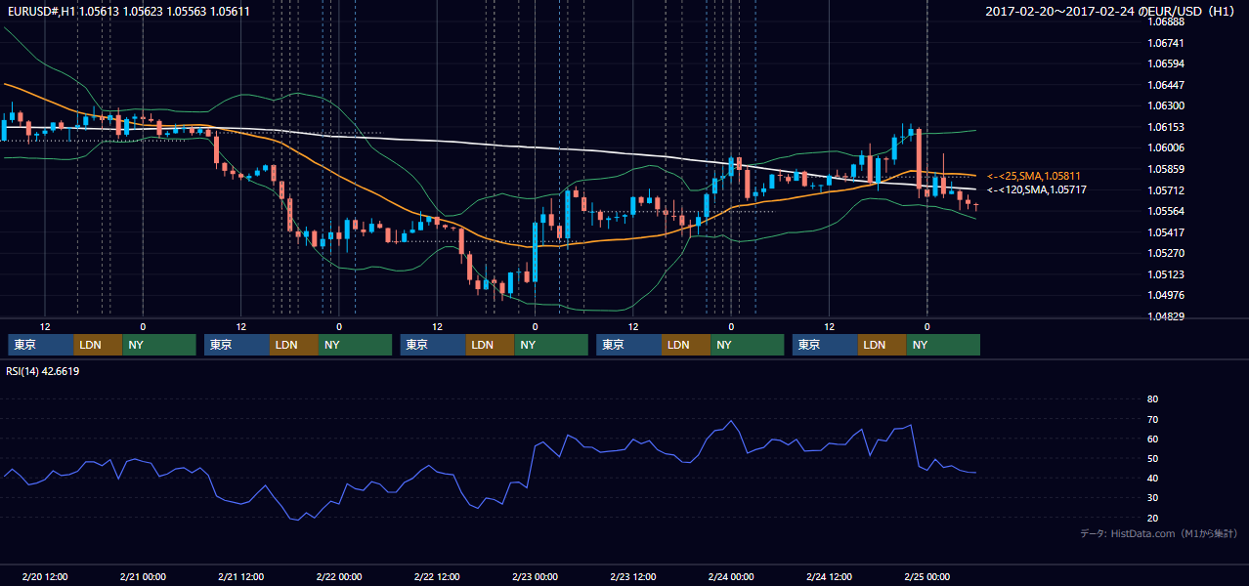Click the 1.06741 price axis label
This screenshot has height=586, width=1249.
click(1166, 43)
